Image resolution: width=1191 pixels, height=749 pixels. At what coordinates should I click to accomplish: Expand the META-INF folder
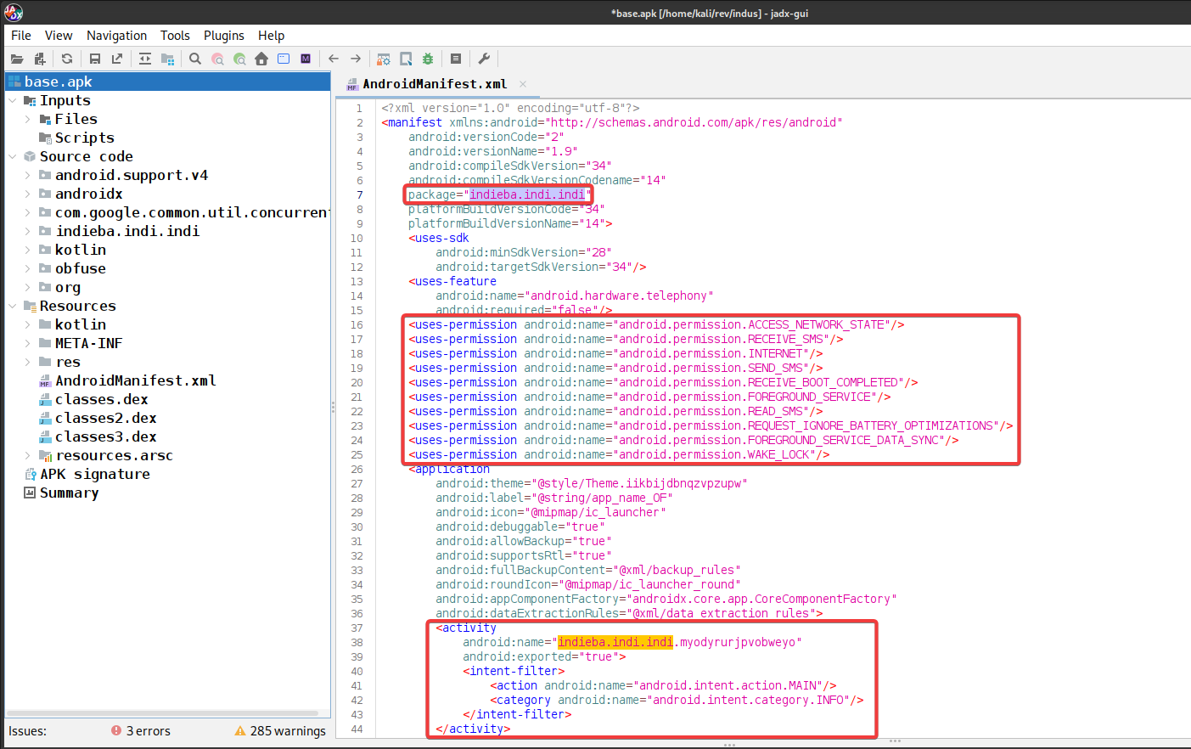point(27,343)
